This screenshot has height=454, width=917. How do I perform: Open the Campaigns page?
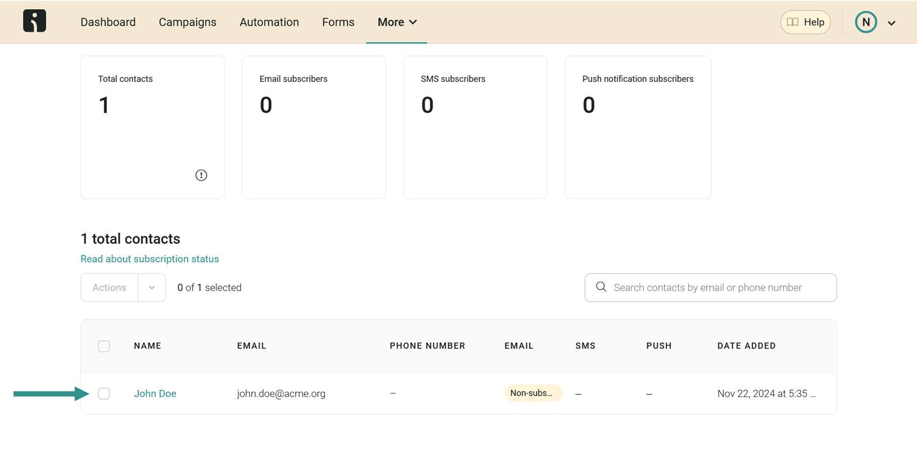pyautogui.click(x=188, y=22)
